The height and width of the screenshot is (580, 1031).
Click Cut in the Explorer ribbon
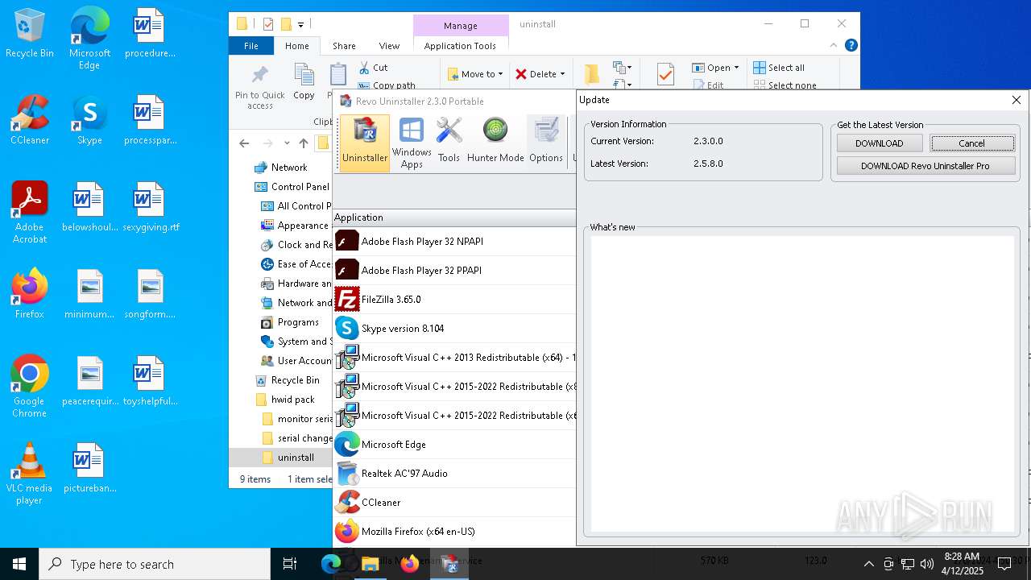coord(374,68)
